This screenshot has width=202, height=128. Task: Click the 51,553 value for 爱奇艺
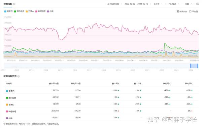[56, 90]
